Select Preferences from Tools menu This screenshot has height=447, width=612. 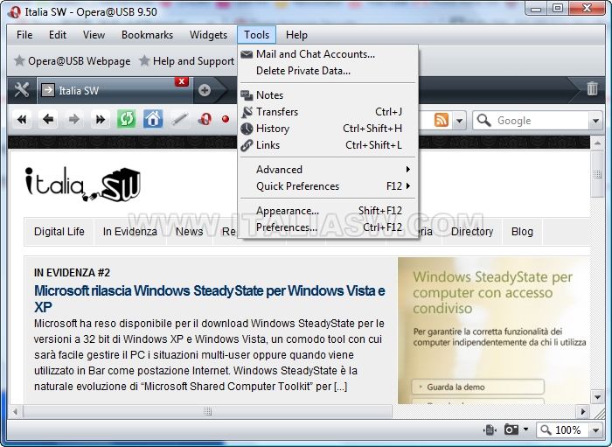coord(328,227)
